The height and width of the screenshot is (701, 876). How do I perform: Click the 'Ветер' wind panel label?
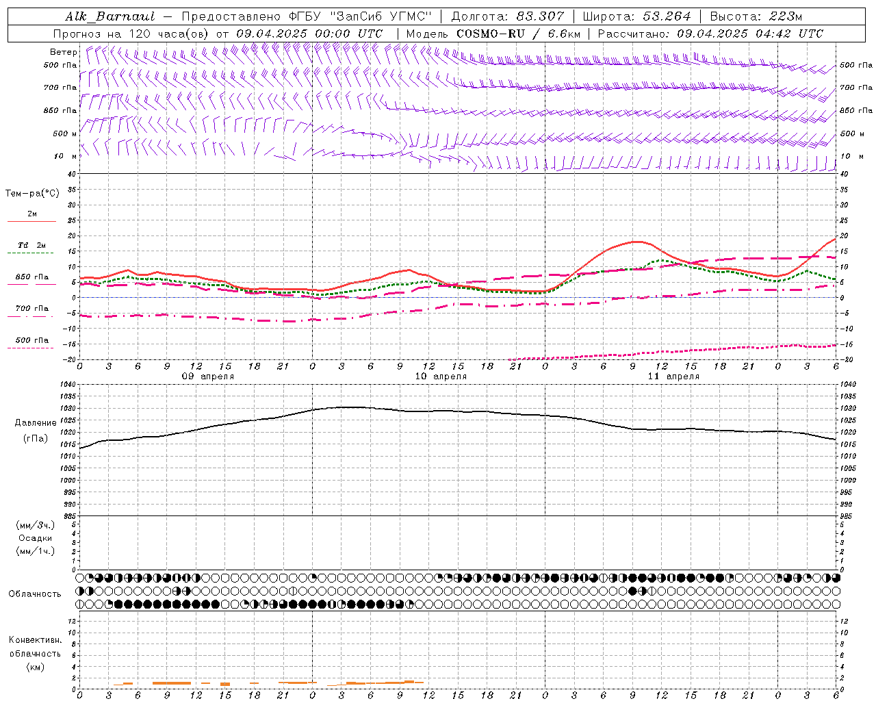(x=64, y=52)
